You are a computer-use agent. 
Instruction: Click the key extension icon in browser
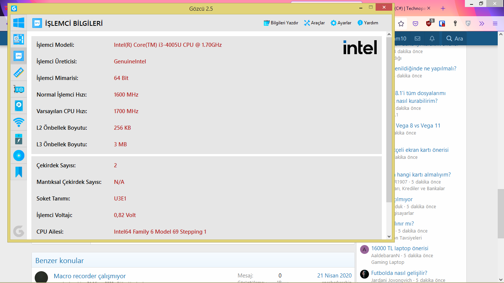pyautogui.click(x=455, y=24)
